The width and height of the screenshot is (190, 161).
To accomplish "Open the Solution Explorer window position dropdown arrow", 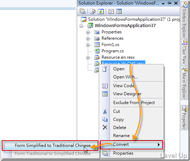I will point(163,4).
